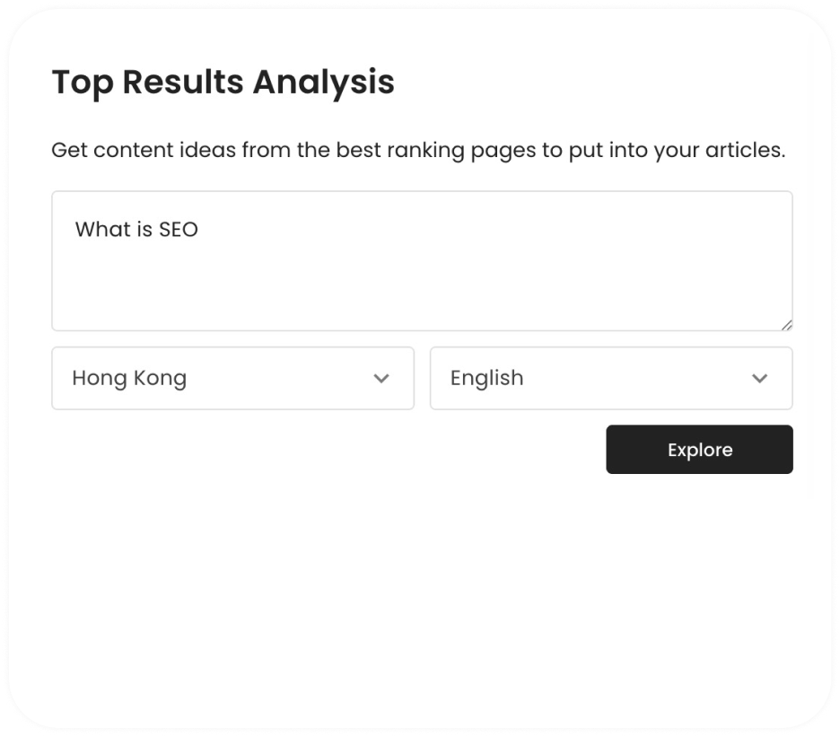
Task: Open the English language dropdown
Action: click(610, 379)
